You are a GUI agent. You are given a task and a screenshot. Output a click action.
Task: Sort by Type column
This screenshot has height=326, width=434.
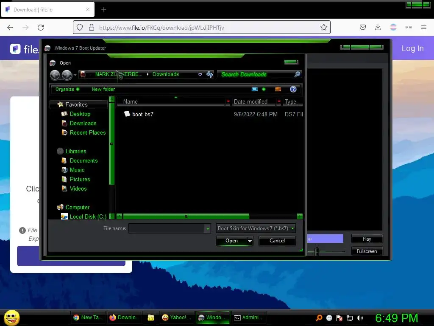(x=293, y=102)
